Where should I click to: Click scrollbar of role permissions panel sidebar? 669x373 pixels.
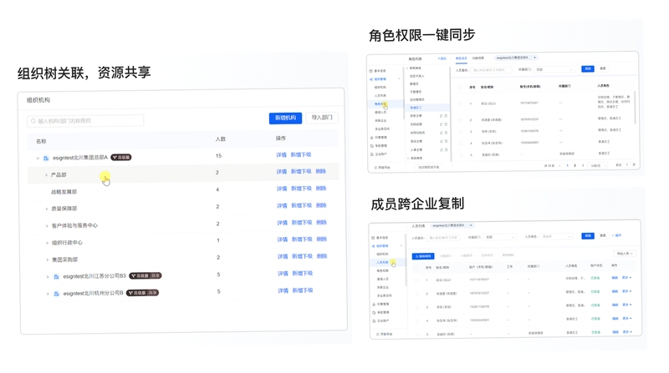click(x=404, y=93)
